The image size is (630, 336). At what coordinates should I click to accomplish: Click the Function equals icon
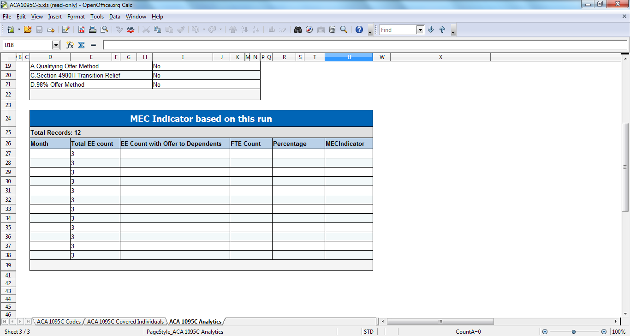click(x=93, y=45)
